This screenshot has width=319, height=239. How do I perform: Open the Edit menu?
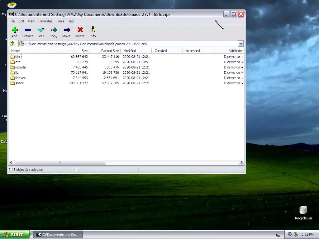coord(21,21)
